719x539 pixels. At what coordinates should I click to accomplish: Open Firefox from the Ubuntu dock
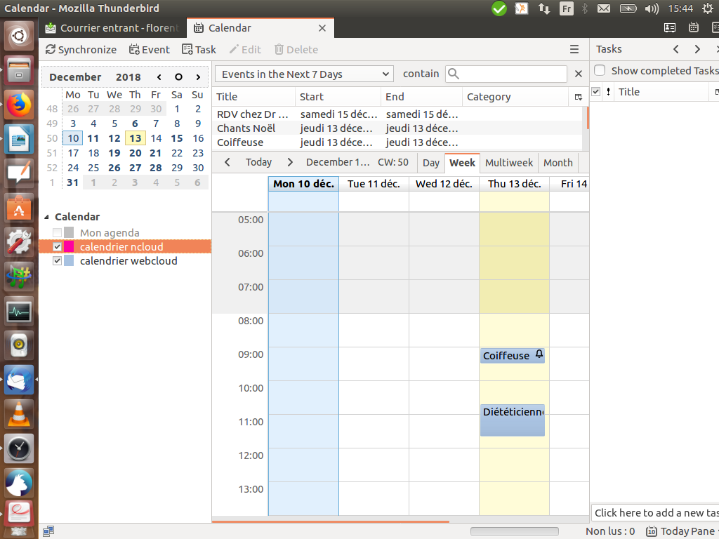pyautogui.click(x=19, y=105)
